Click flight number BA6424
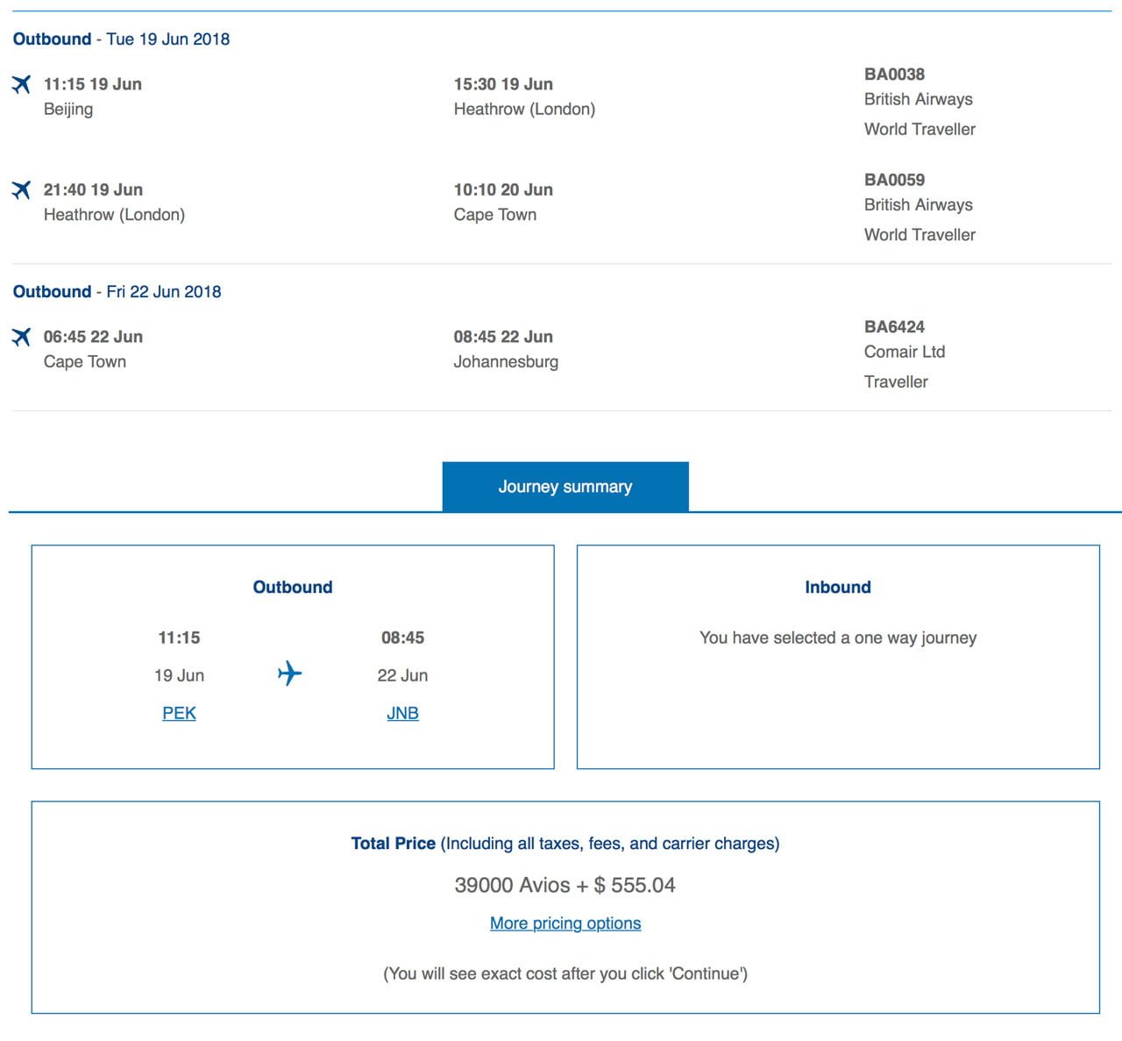1122x1041 pixels. click(894, 327)
